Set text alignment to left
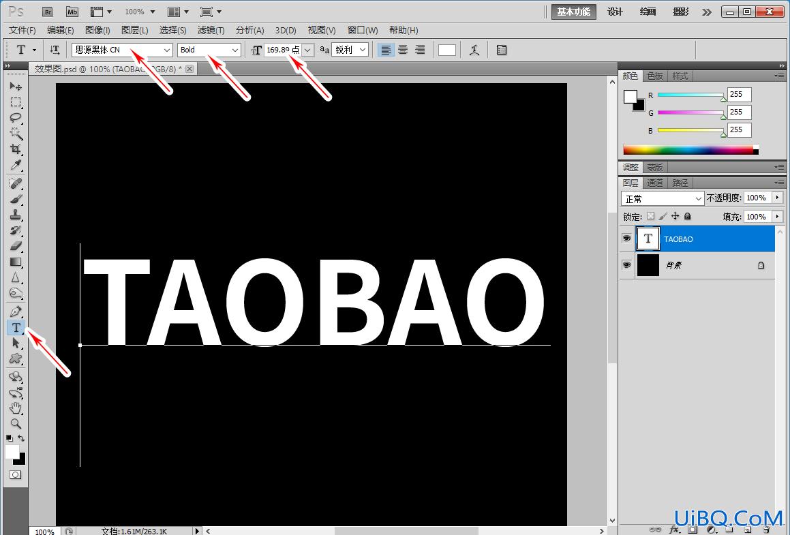Image resolution: width=790 pixels, height=535 pixels. tap(386, 50)
